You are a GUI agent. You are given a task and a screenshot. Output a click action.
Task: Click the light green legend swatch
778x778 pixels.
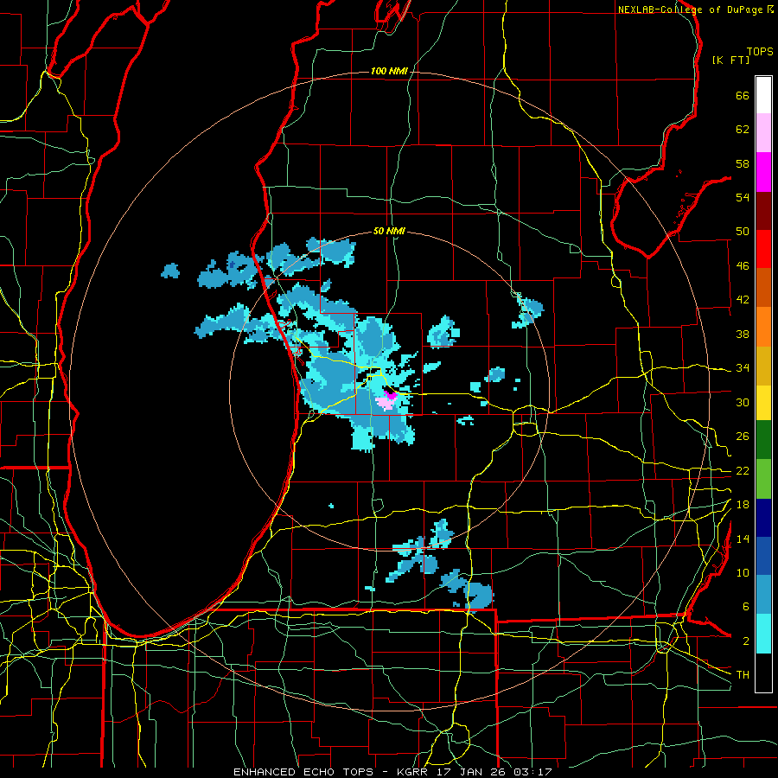pyautogui.click(x=763, y=479)
